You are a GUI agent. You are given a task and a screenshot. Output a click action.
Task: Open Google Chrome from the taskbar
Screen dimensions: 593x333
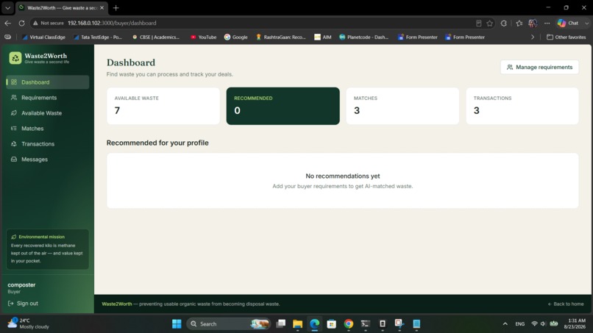(x=349, y=324)
